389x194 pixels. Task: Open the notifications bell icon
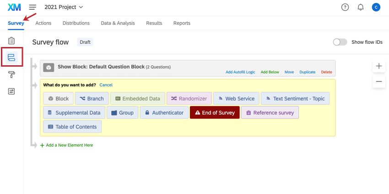point(361,7)
